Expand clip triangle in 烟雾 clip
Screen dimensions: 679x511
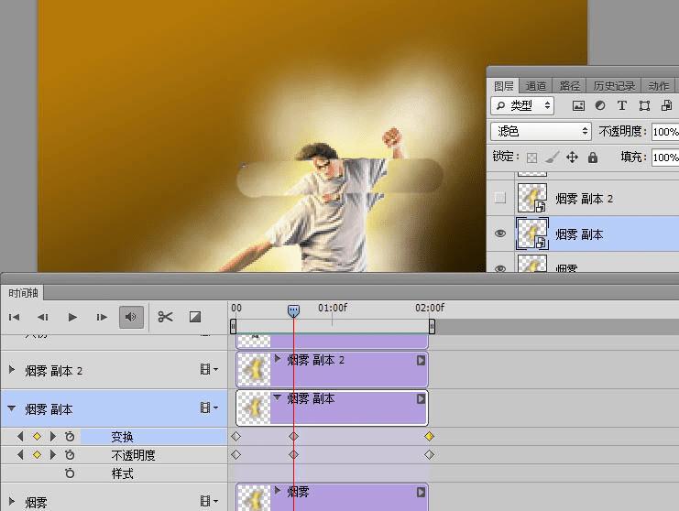coord(277,490)
